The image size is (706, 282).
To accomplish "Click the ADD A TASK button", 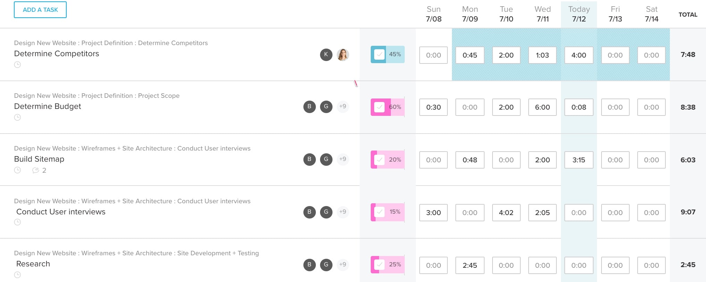I will click(40, 10).
